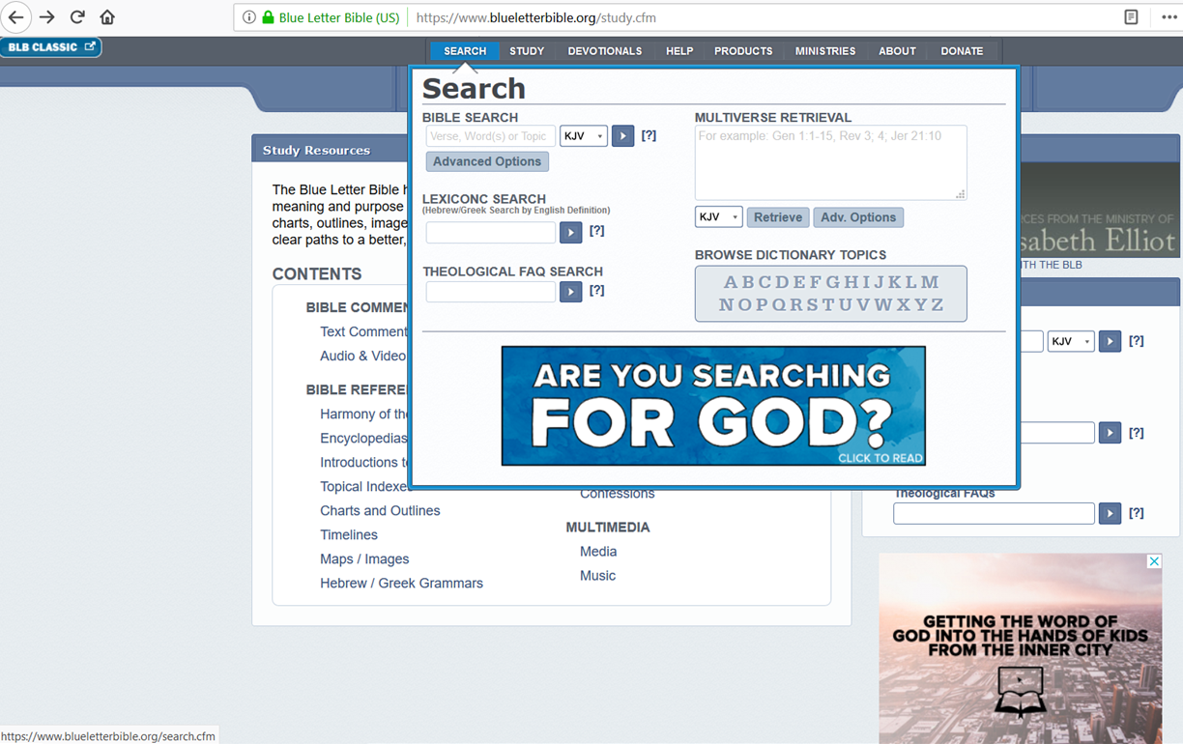Open the sidebar Theological FAQs [?] help
The height and width of the screenshot is (744, 1183).
1137,513
